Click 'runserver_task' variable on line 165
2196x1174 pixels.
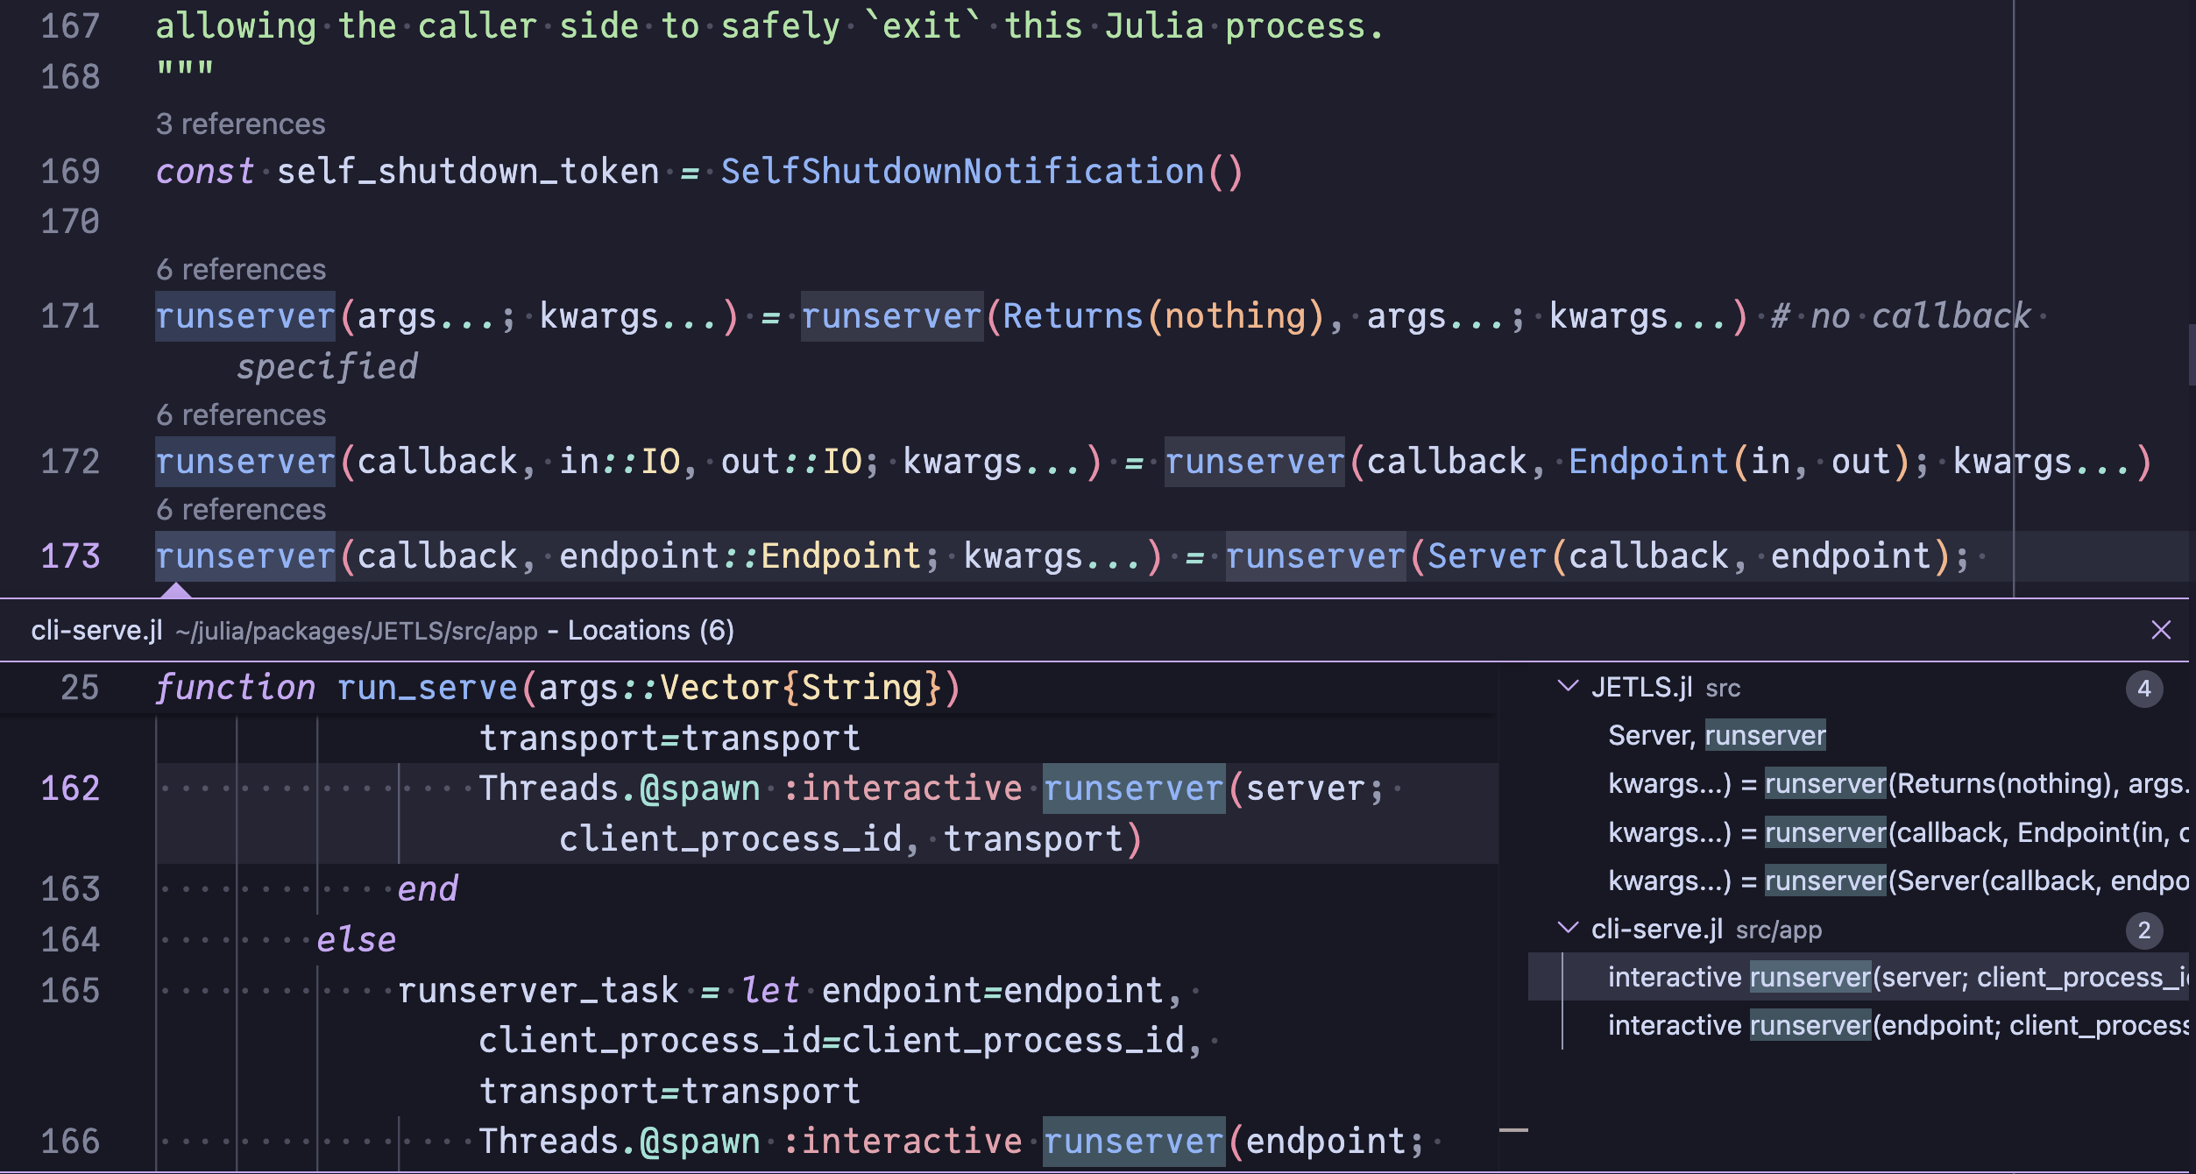click(x=538, y=991)
